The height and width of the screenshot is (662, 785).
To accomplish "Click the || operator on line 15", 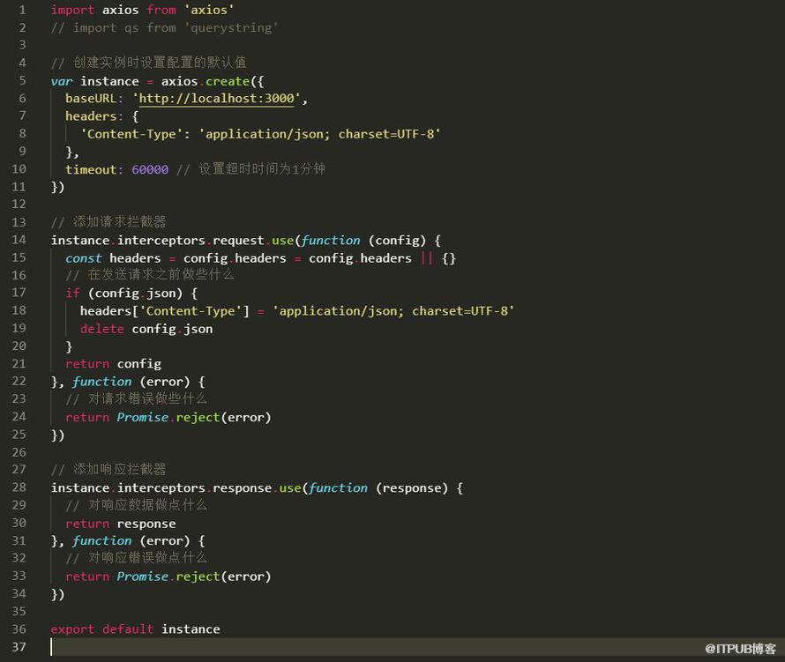I will pos(427,258).
